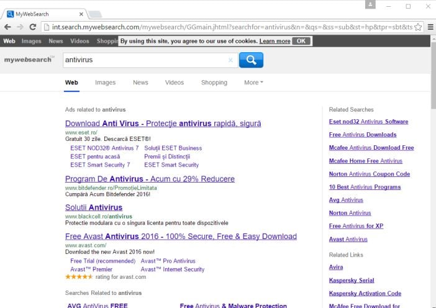Open Kaspersky Activation Code link

pyautogui.click(x=365, y=294)
